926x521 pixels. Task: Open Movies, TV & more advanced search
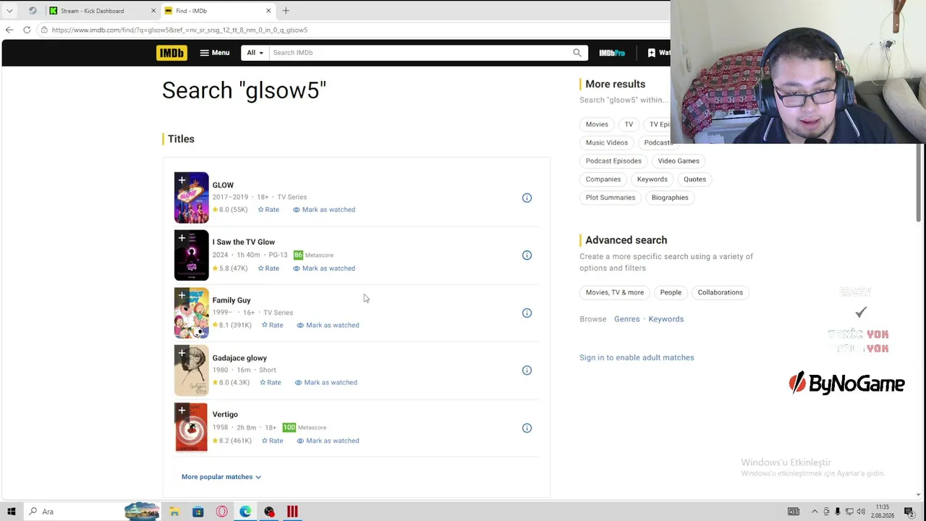point(615,292)
